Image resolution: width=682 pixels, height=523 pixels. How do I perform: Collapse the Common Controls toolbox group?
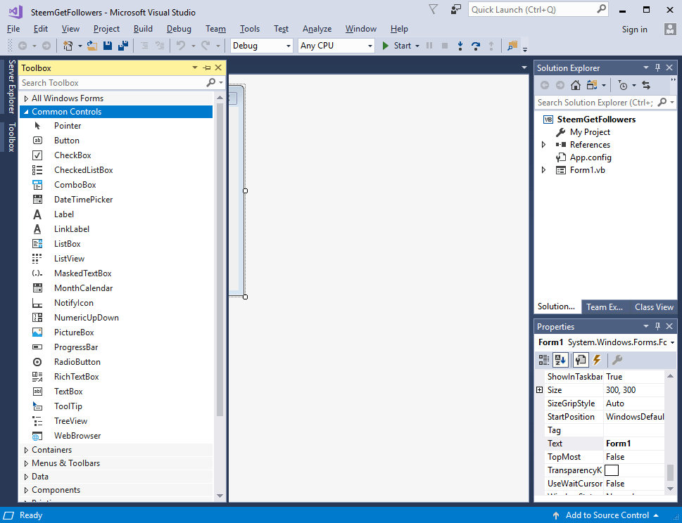(x=26, y=112)
